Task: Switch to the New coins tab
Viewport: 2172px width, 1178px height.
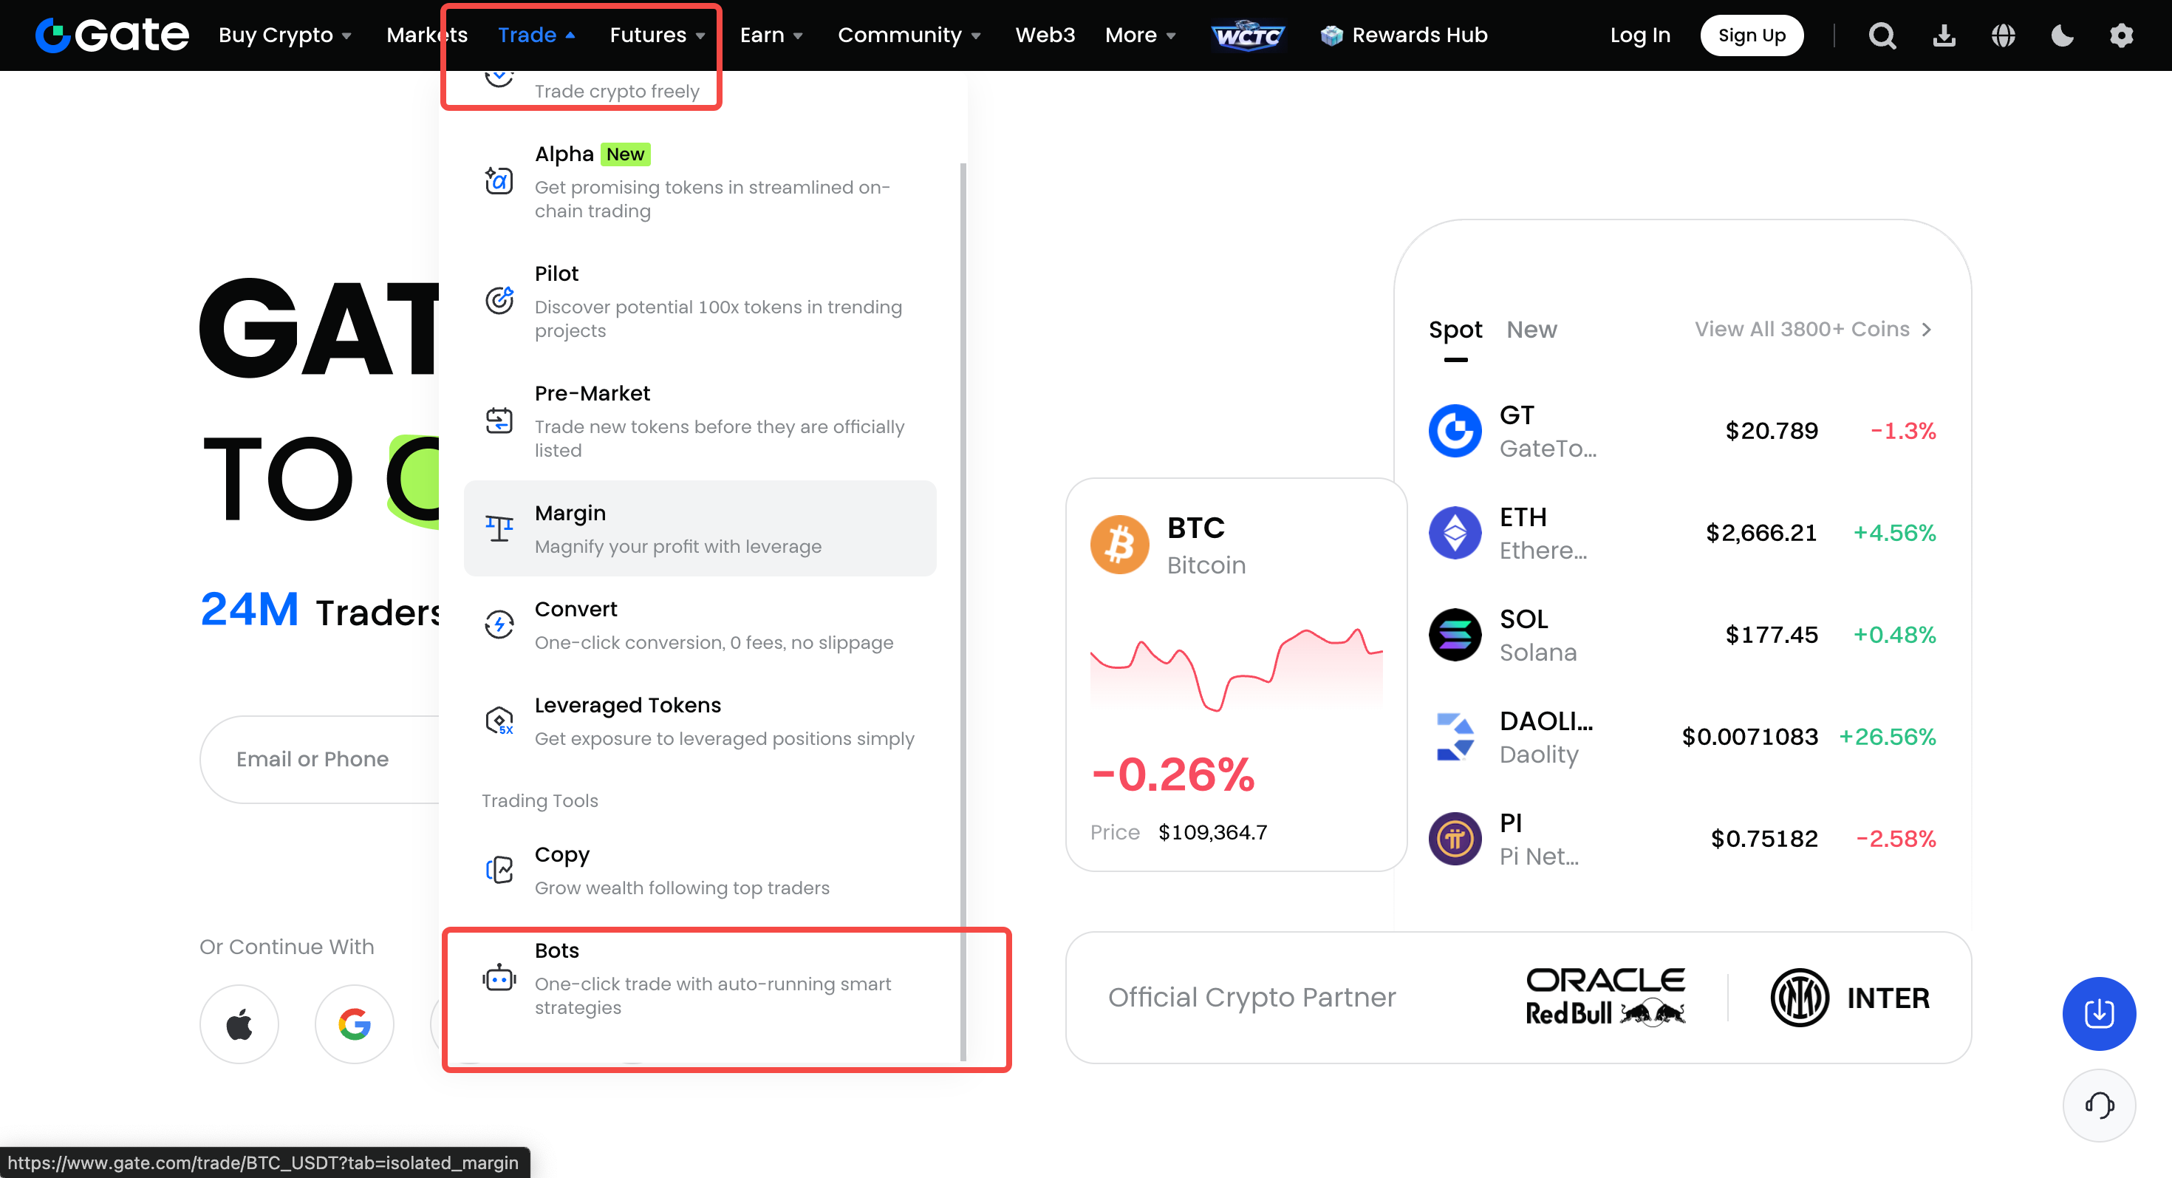Action: (1532, 330)
